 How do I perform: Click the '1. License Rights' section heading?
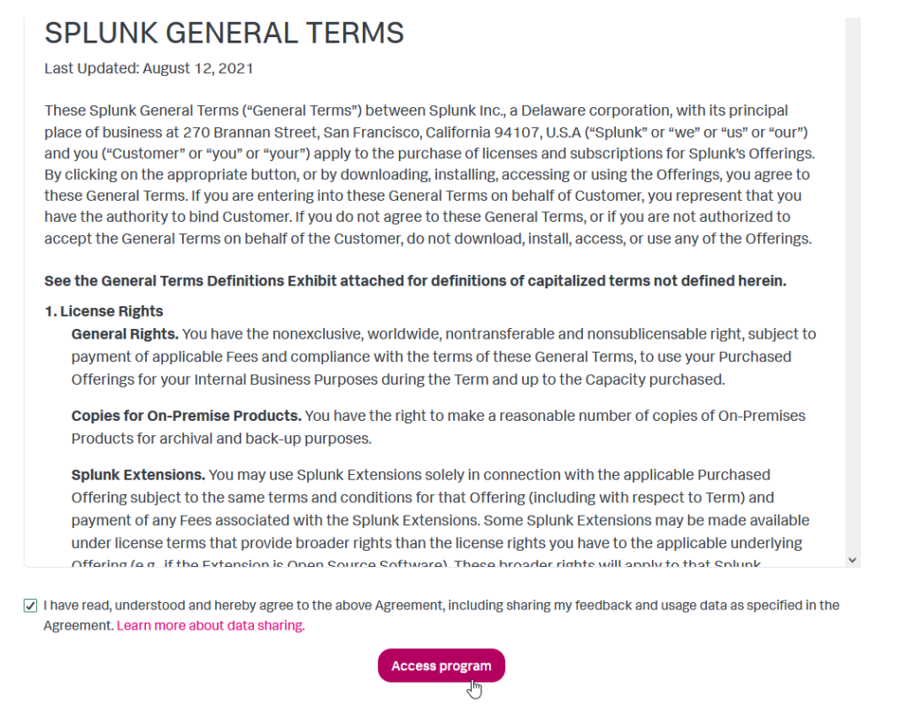[104, 310]
